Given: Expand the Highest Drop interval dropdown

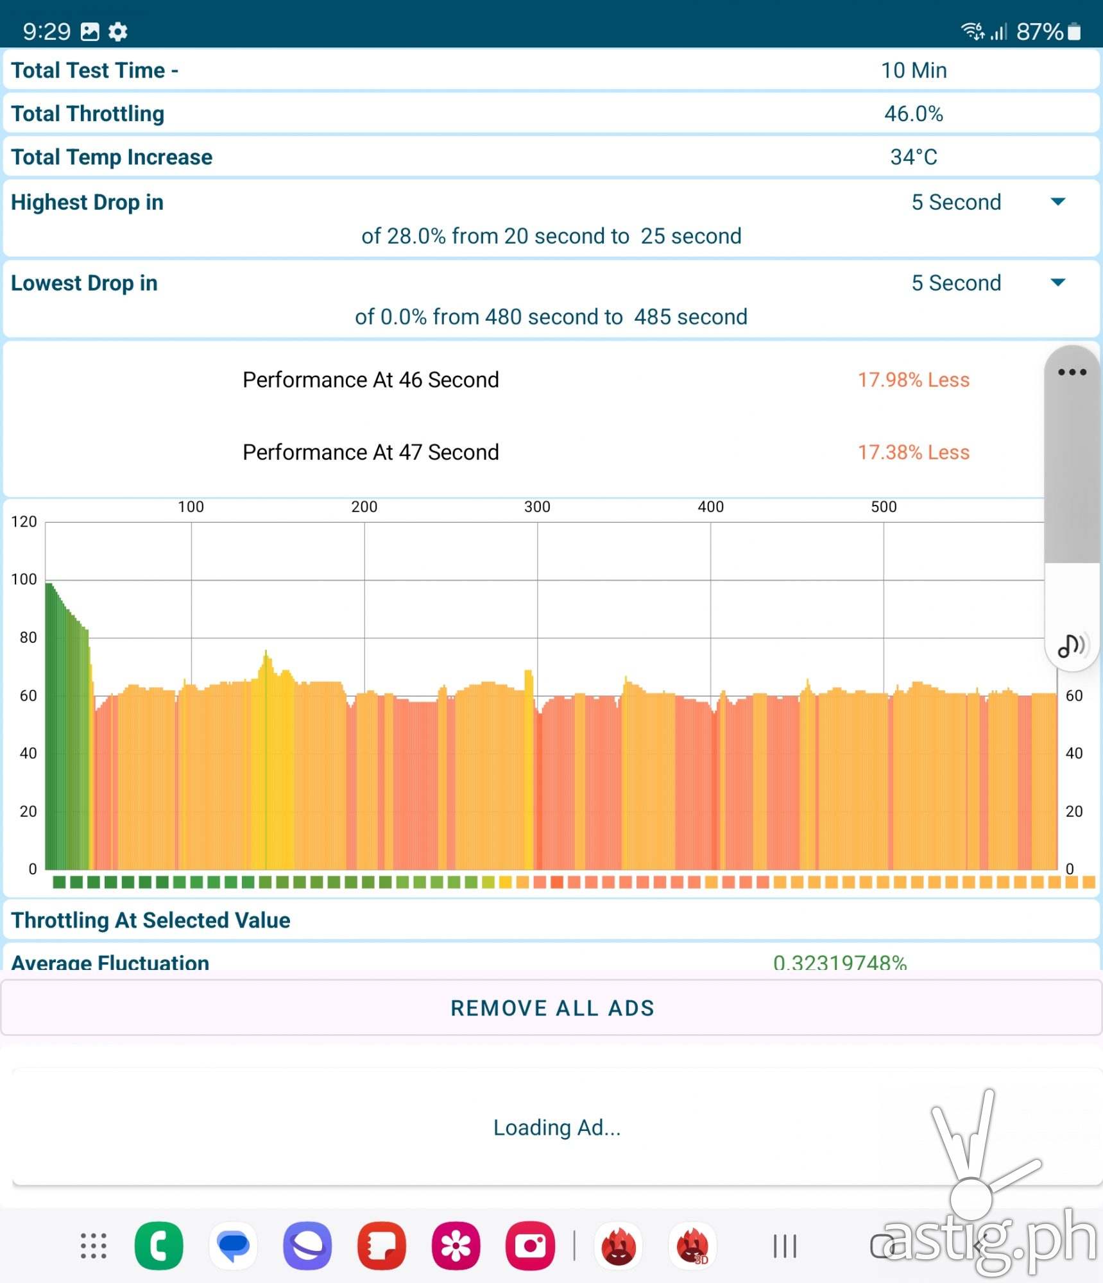Looking at the screenshot, I should pyautogui.click(x=1057, y=202).
